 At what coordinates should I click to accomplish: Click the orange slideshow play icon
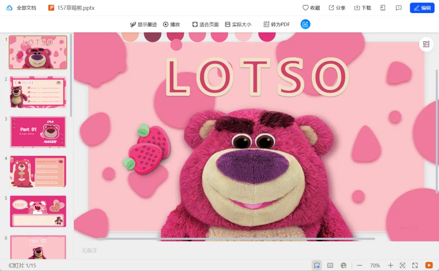click(x=429, y=265)
